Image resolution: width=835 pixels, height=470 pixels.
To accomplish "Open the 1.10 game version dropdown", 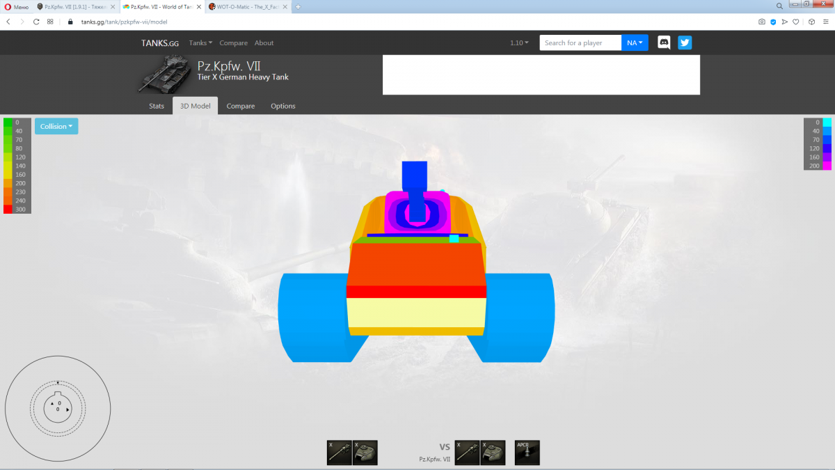I will coord(519,42).
